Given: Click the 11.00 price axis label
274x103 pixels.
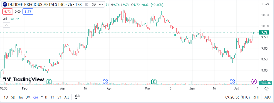Looking at the screenshot, I should (265, 4).
